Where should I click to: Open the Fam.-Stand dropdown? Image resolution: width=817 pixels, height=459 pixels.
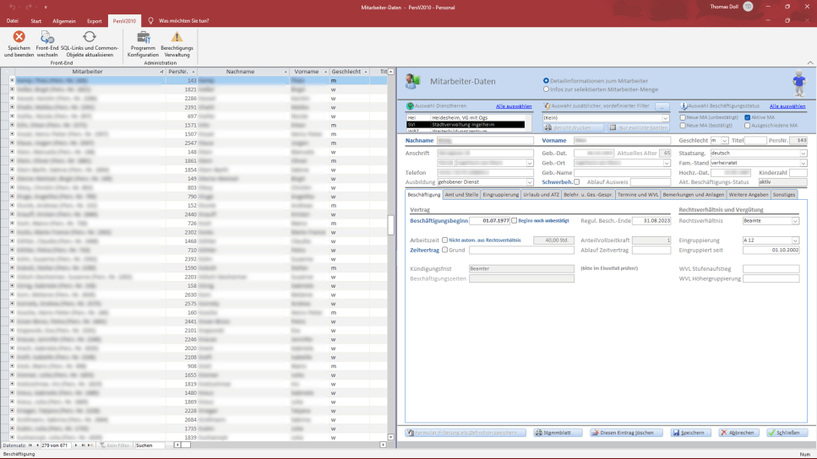[x=803, y=163]
